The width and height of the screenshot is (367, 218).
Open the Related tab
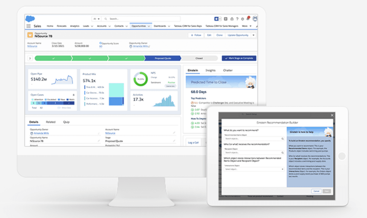tap(51, 122)
